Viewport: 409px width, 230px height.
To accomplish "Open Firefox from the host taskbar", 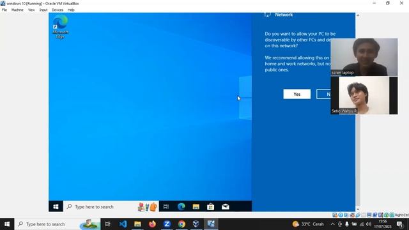I will [152, 224].
